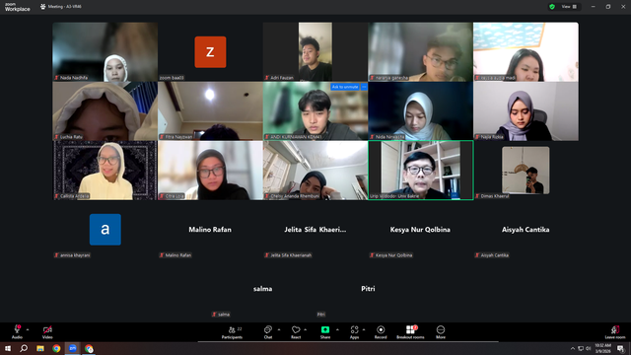This screenshot has width=631, height=355.
Task: Expand audio options caret next to Audio
Action: click(x=28, y=329)
